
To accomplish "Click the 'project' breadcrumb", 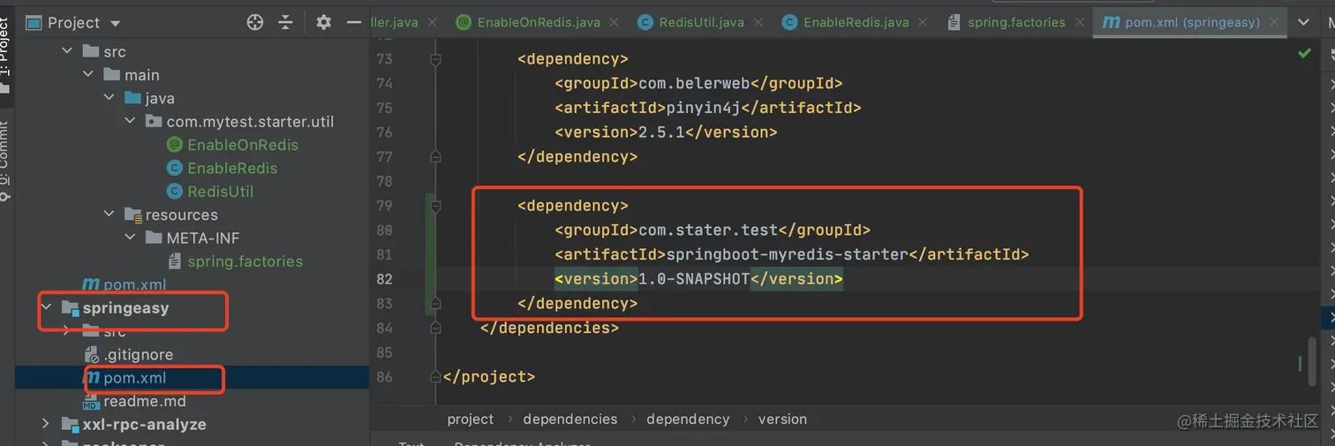I will click(x=471, y=419).
